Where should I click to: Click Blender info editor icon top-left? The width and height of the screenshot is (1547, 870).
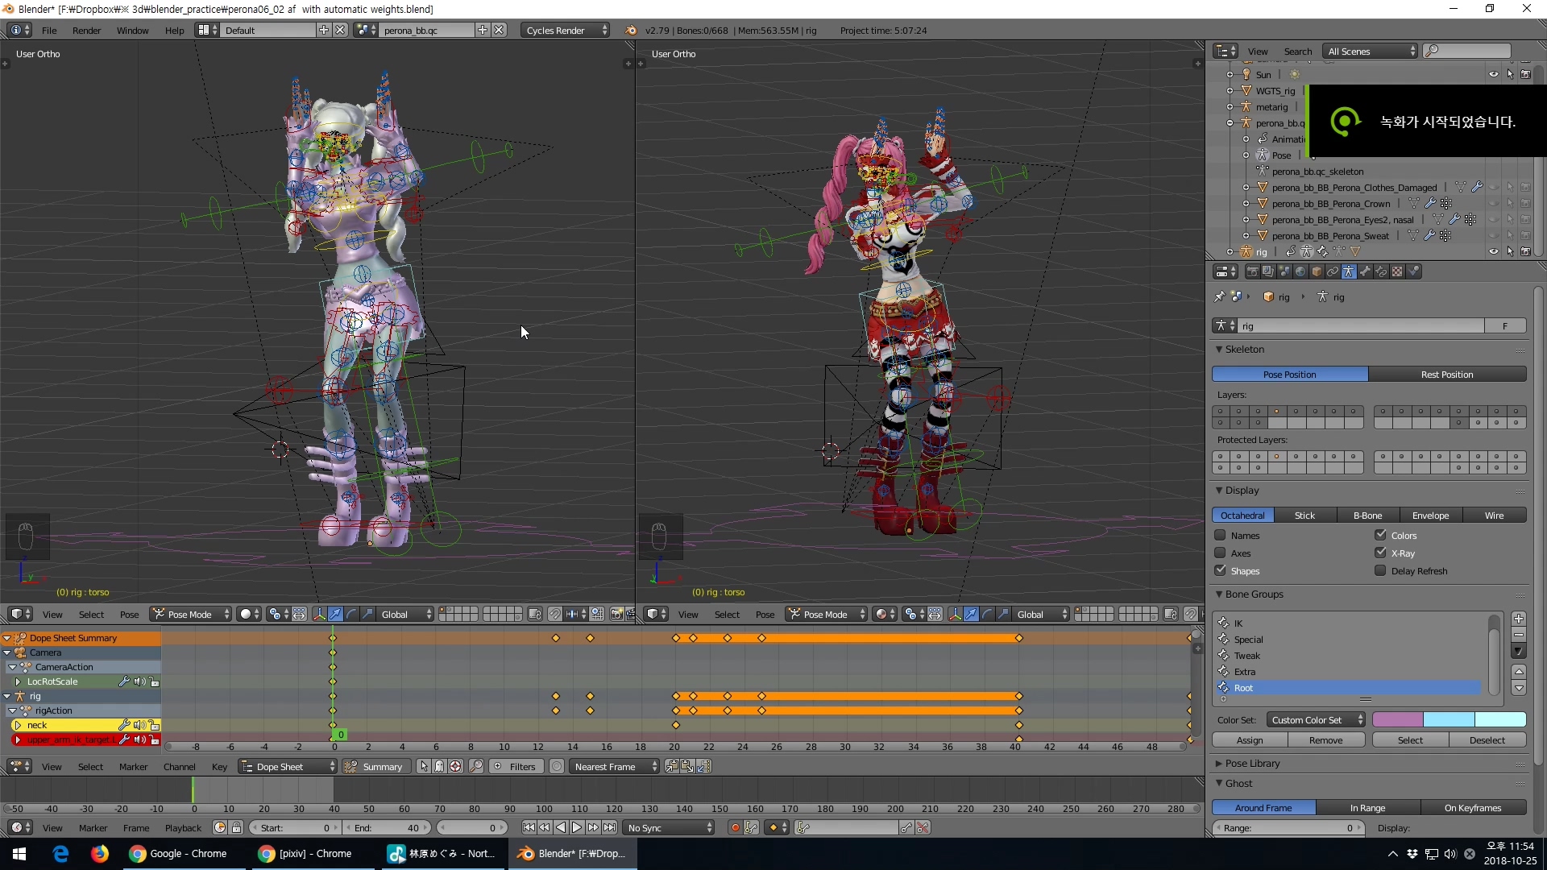pos(19,30)
